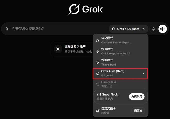Image resolution: width=170 pixels, height=119 pixels.
Task: Click the rocket icon for 自动模式
Action: pyautogui.click(x=98, y=40)
